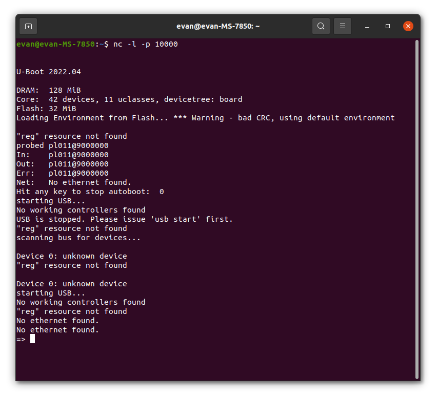Open the hamburger menu
The width and height of the screenshot is (438, 400).
click(342, 26)
